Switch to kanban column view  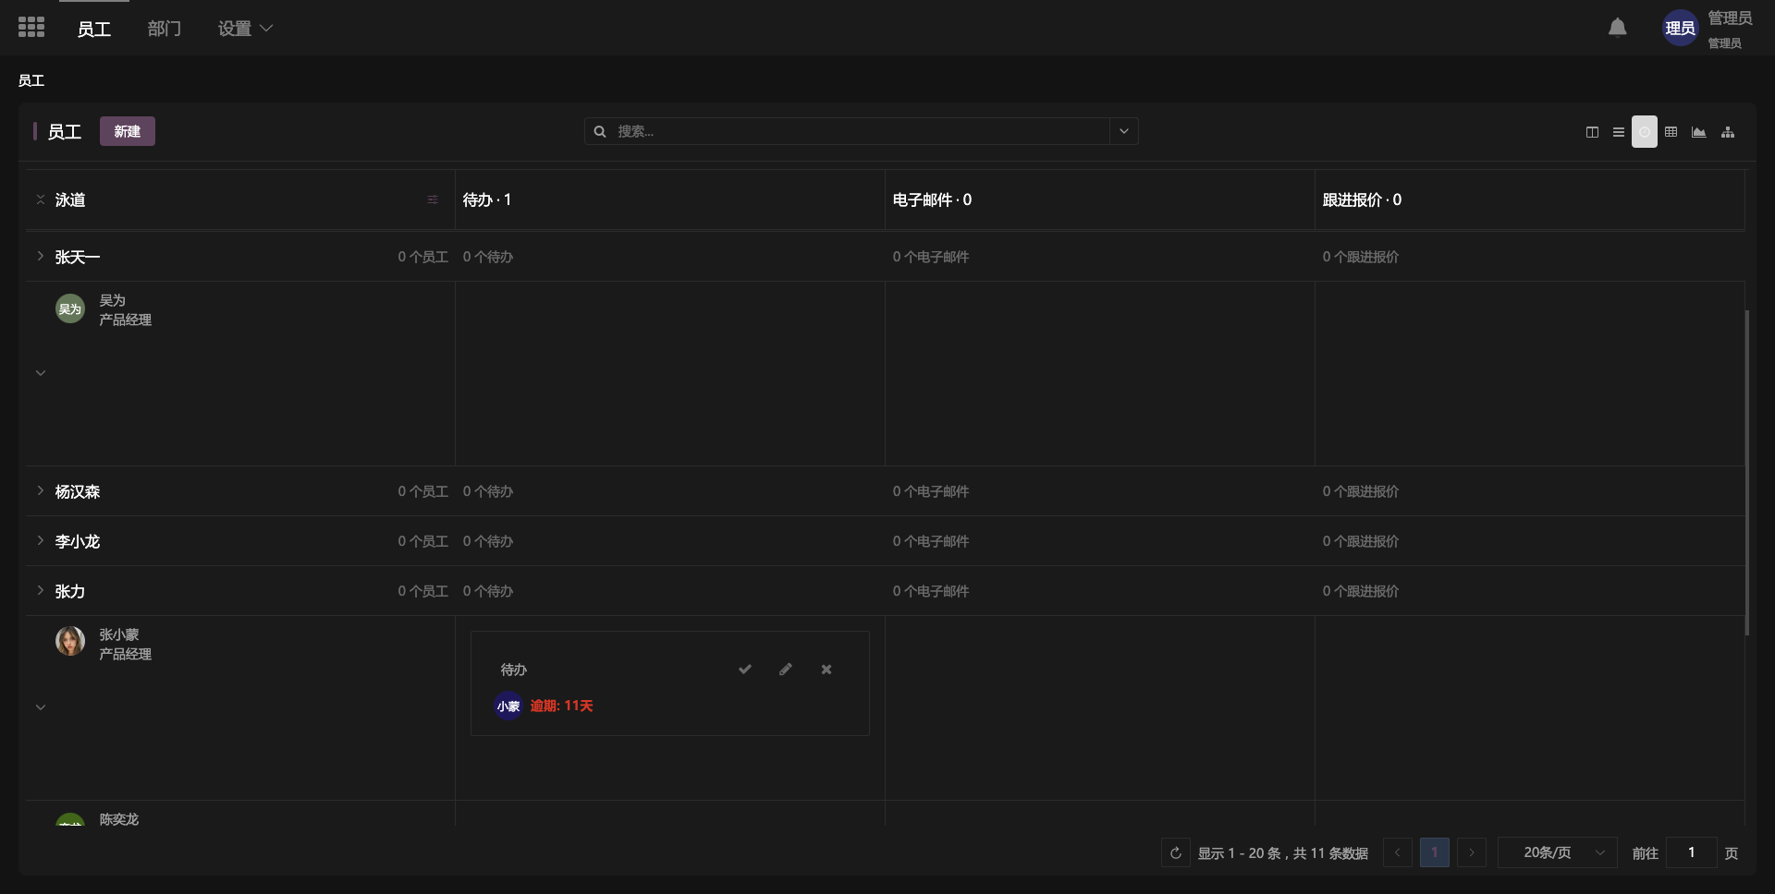pos(1592,132)
